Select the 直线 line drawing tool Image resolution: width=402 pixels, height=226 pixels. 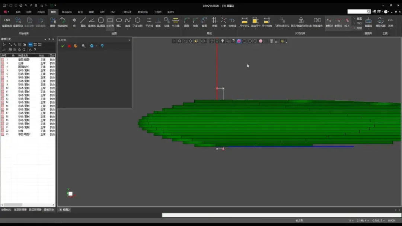(83, 22)
